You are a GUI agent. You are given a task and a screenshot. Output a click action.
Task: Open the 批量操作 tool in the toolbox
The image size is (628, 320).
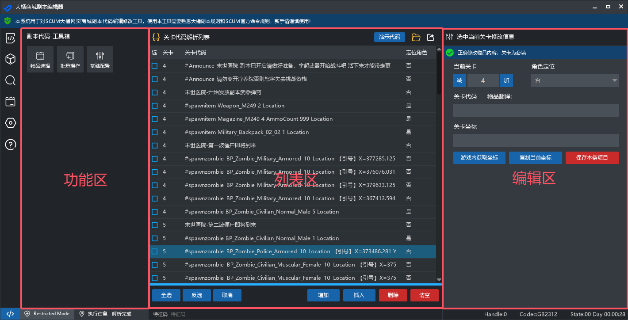(70, 59)
